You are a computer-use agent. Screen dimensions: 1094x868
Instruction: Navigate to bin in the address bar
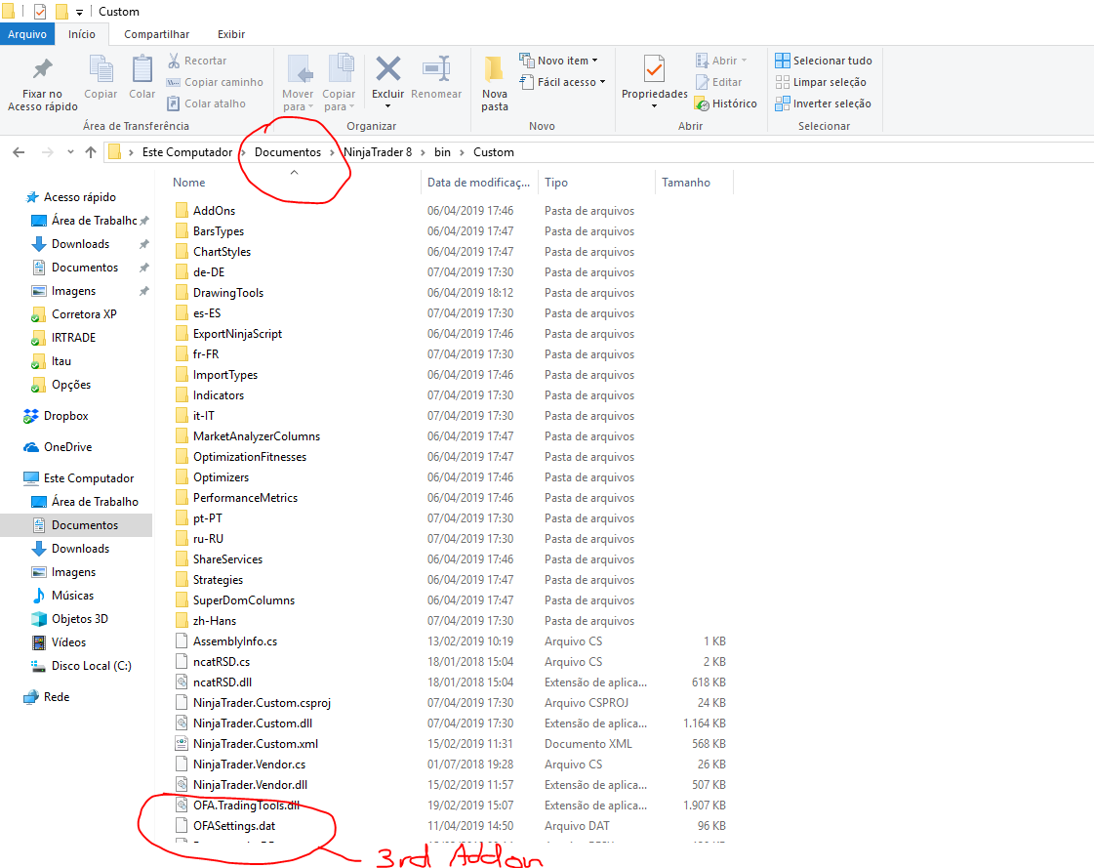pos(442,152)
